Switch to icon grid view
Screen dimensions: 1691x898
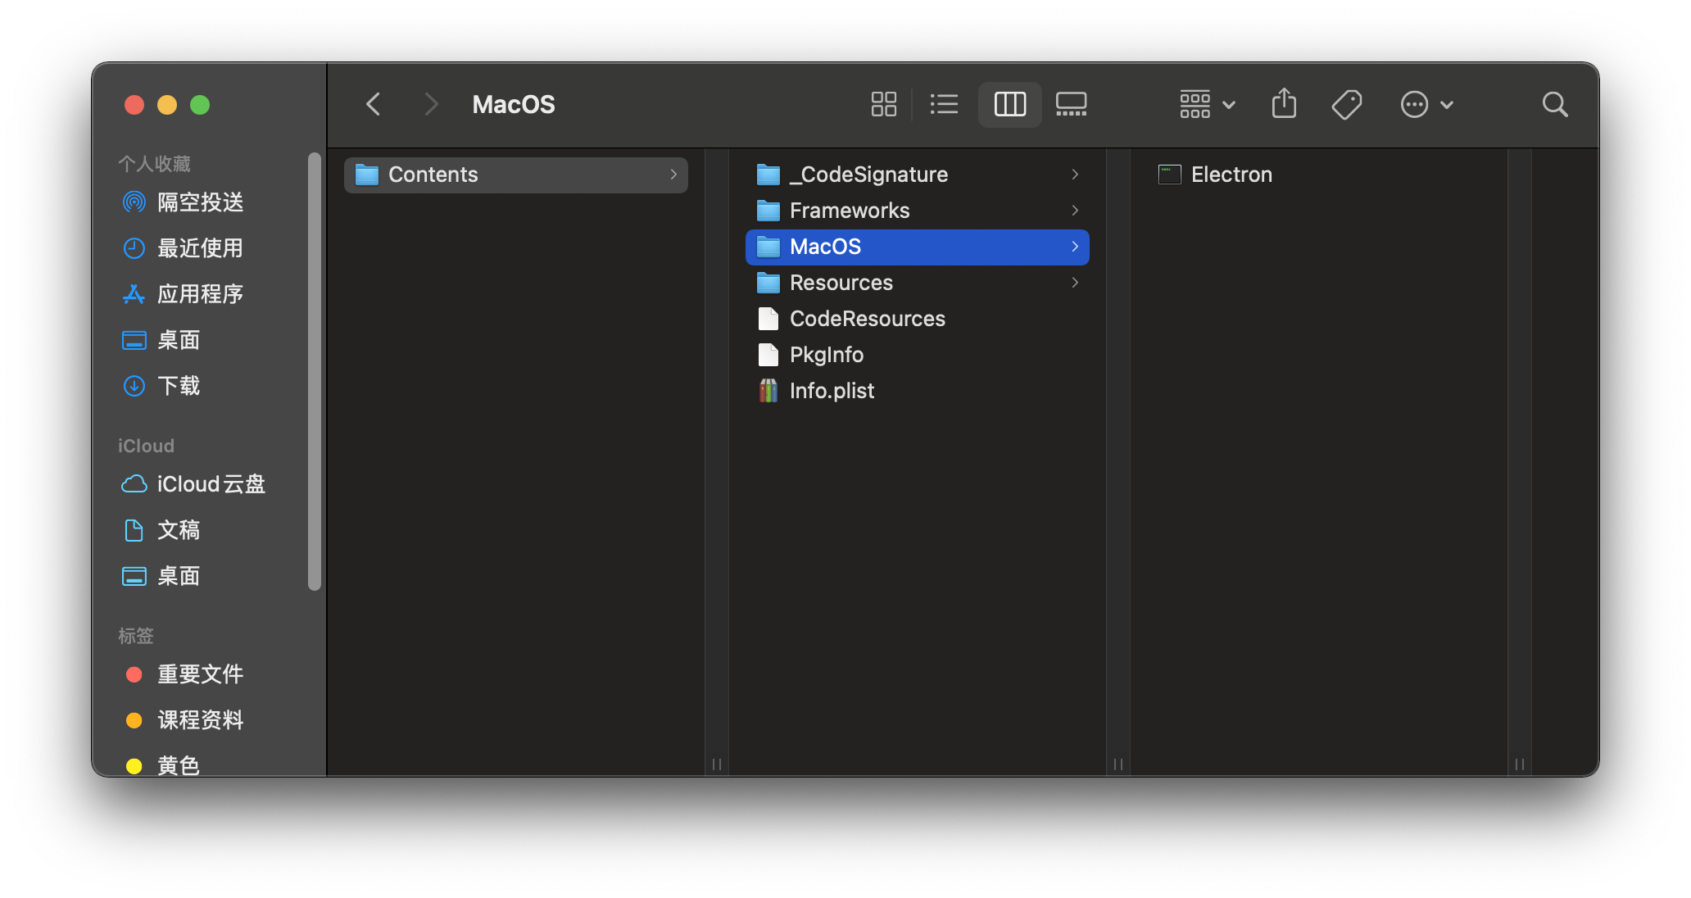click(x=883, y=105)
